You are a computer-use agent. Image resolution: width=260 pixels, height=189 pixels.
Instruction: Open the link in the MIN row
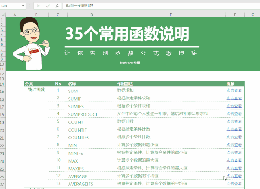coord(234,145)
